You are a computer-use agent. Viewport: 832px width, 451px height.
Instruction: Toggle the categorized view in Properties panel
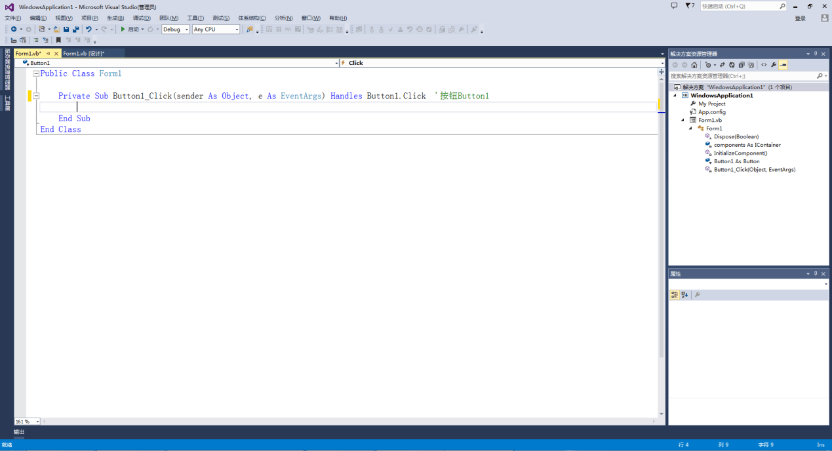click(675, 295)
